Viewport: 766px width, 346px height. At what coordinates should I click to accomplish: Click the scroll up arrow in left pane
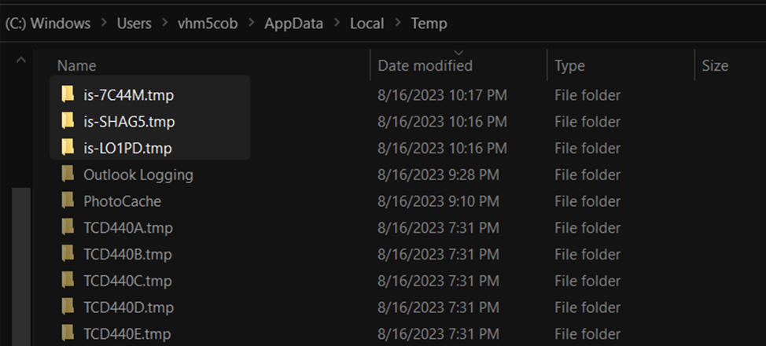coord(21,60)
